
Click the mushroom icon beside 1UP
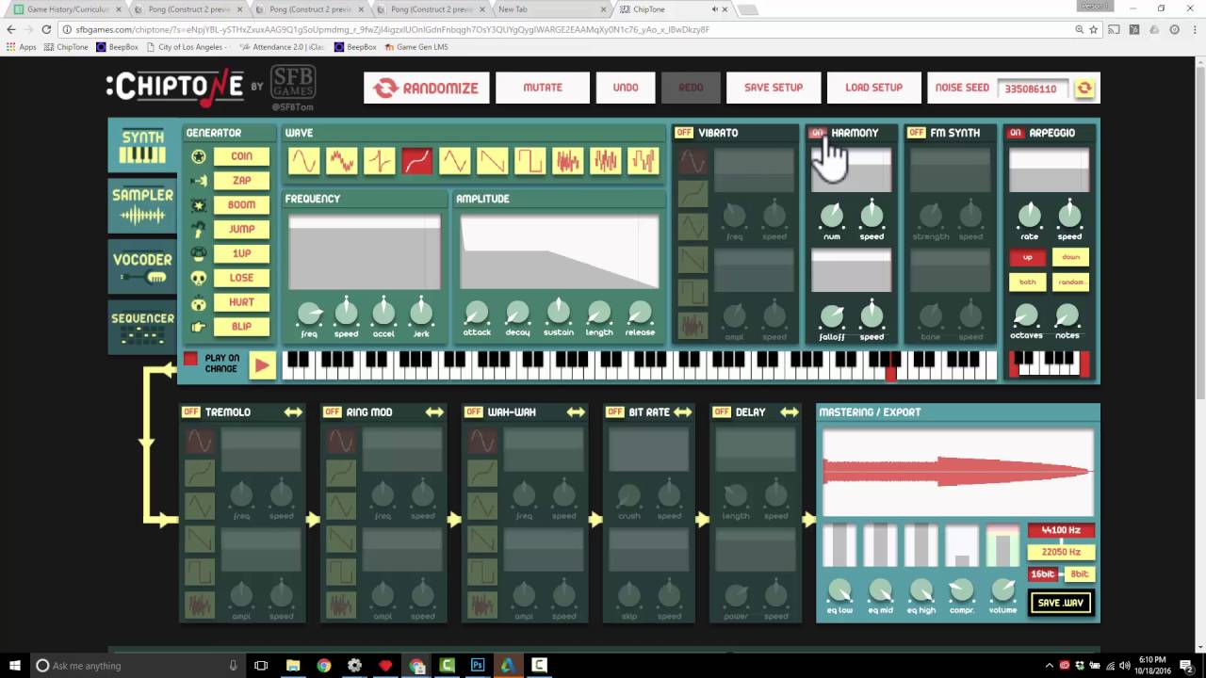pyautogui.click(x=199, y=253)
